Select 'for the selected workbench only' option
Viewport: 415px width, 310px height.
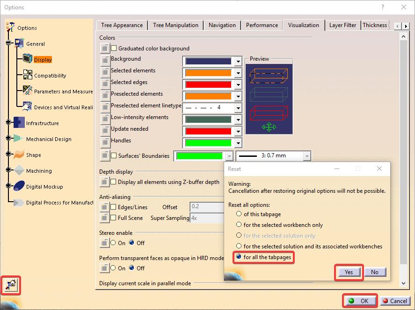239,225
